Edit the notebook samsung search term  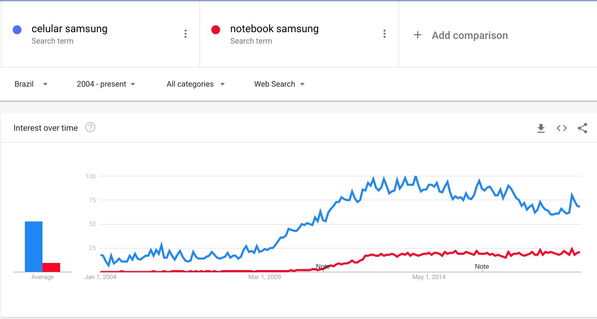click(274, 29)
